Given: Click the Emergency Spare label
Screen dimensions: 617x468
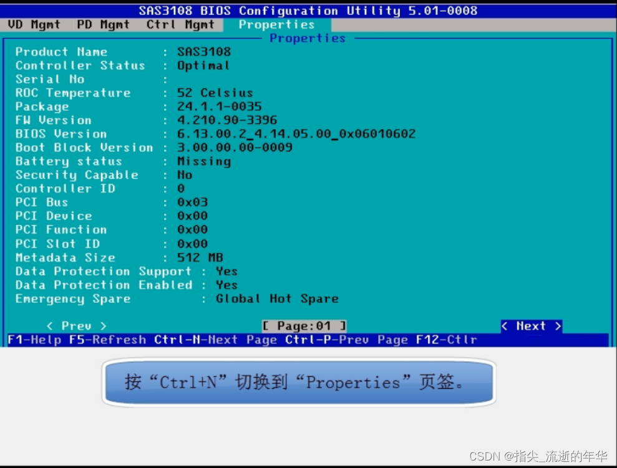Looking at the screenshot, I should [73, 298].
